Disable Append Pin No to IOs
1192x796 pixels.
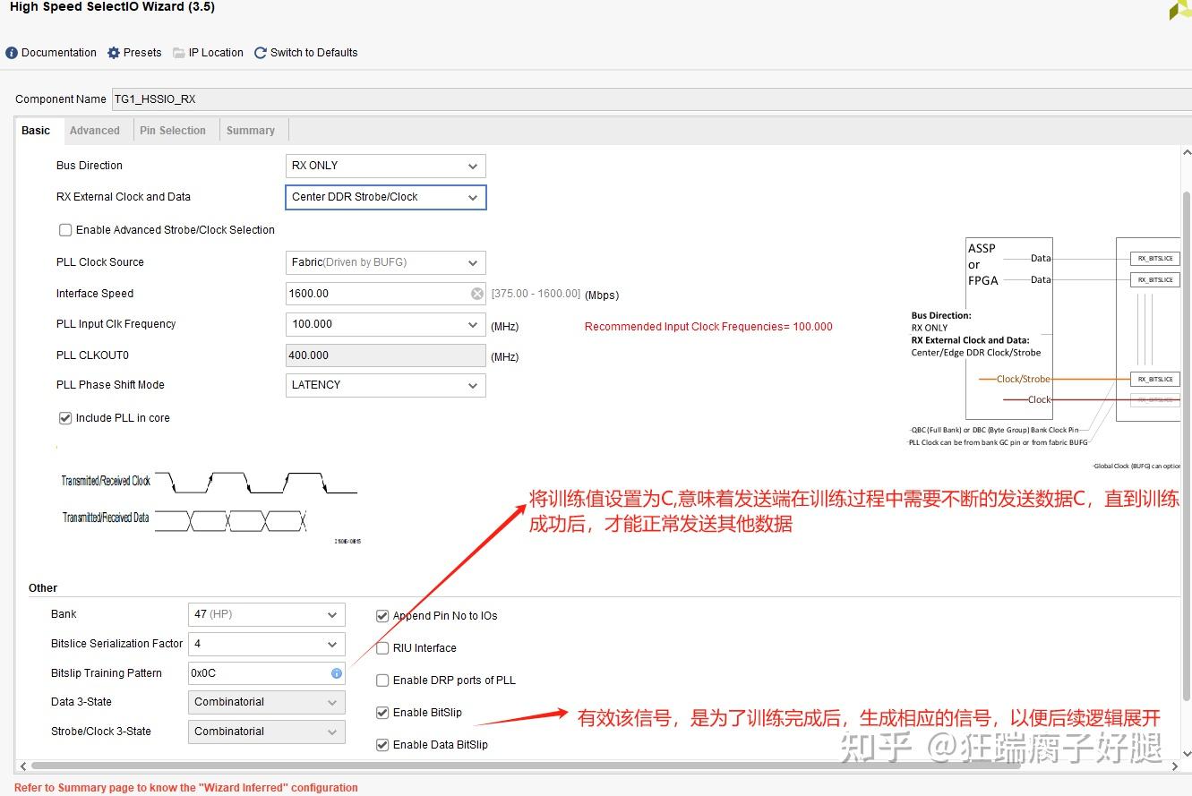(x=382, y=615)
